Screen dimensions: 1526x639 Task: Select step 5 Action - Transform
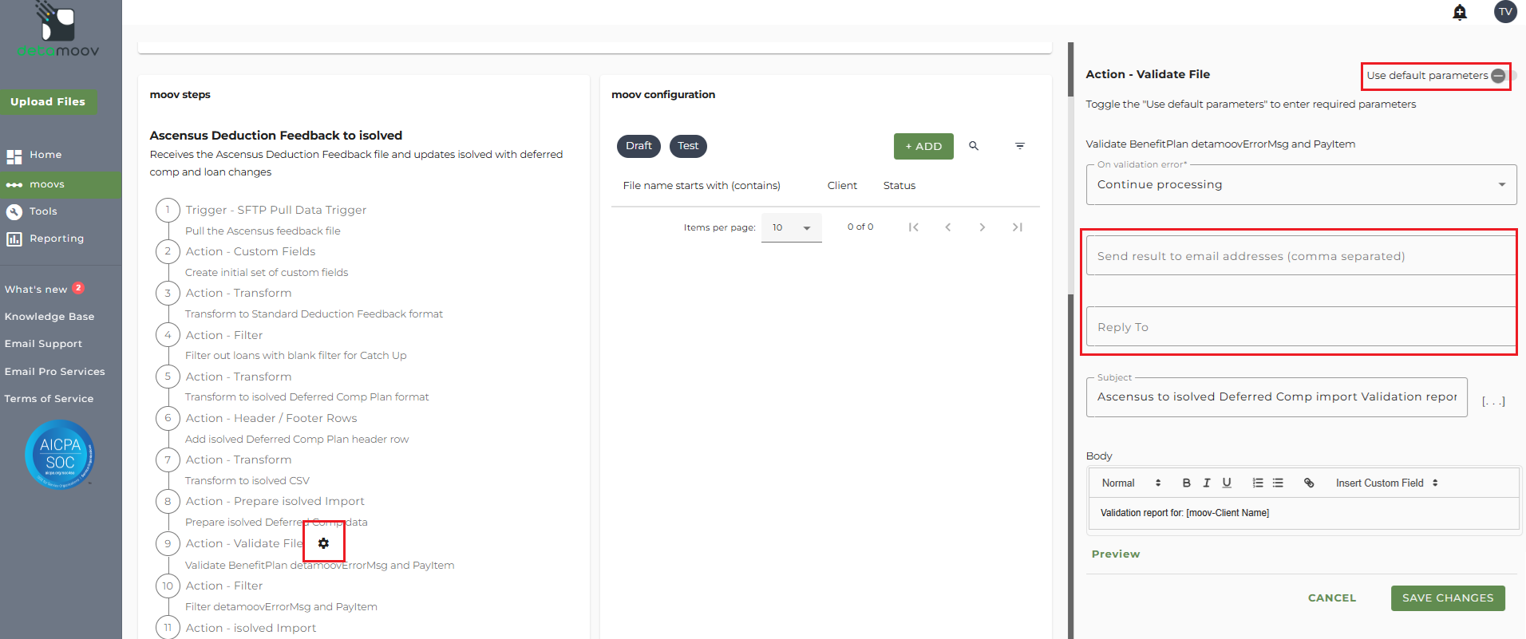pyautogui.click(x=238, y=377)
